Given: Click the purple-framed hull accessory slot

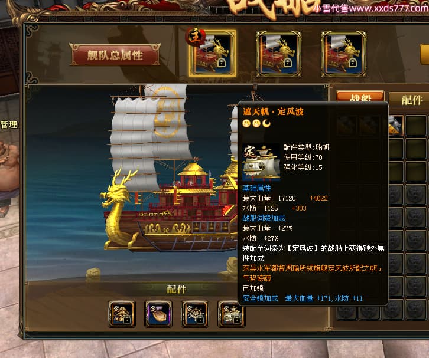Looking at the screenshot, I should click(158, 314).
